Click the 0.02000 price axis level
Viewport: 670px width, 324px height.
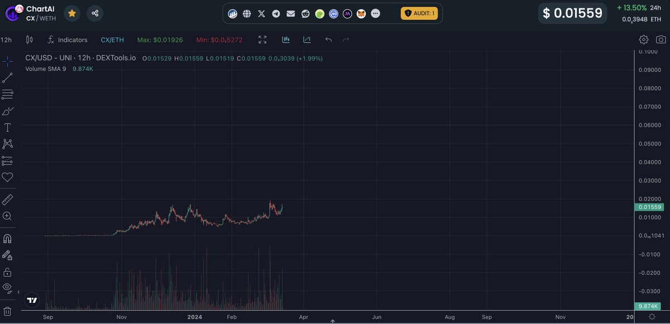(650, 199)
